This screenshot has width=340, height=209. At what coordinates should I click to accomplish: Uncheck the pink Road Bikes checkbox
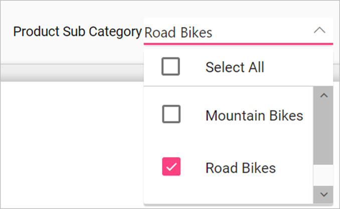[171, 167]
